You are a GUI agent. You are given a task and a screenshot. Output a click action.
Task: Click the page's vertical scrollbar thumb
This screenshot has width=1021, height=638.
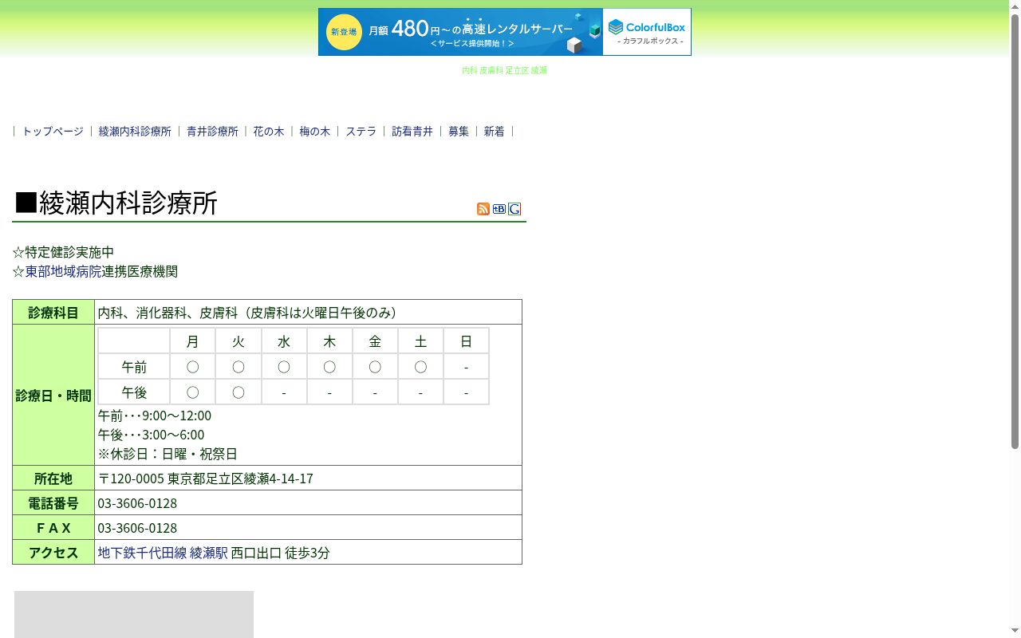pos(1015,230)
